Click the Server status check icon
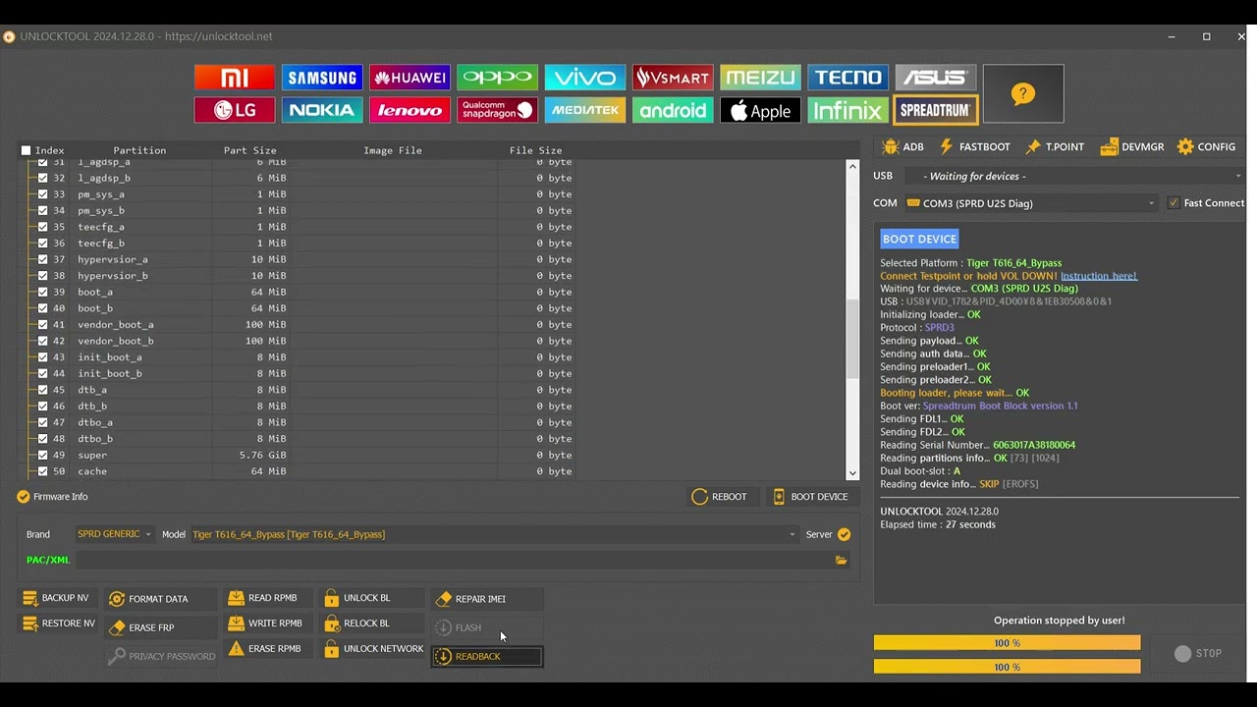 click(x=844, y=534)
